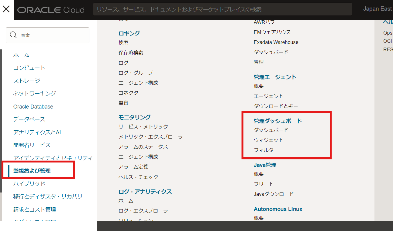Focus the top resource and service search bar
The width and height of the screenshot is (393, 231).
click(222, 9)
